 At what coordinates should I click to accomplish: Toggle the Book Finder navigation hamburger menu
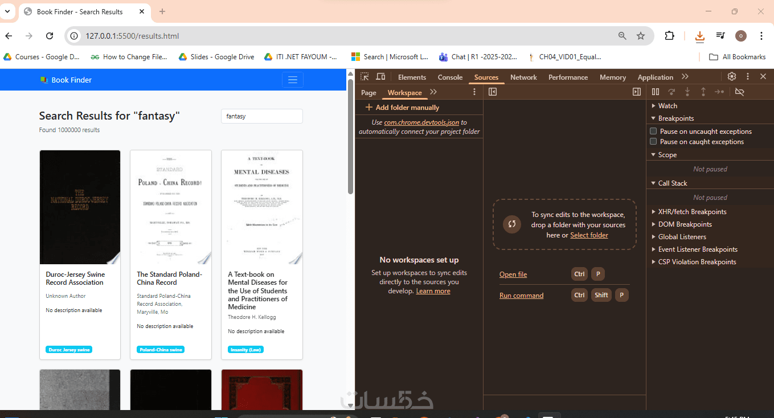click(x=293, y=80)
